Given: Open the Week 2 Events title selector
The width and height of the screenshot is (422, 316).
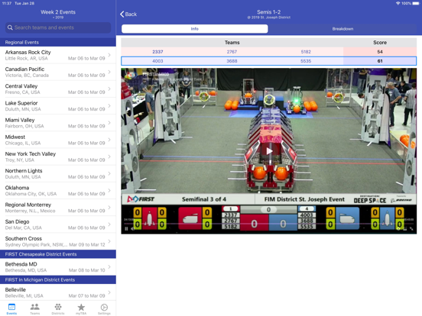Looking at the screenshot, I should (x=58, y=14).
